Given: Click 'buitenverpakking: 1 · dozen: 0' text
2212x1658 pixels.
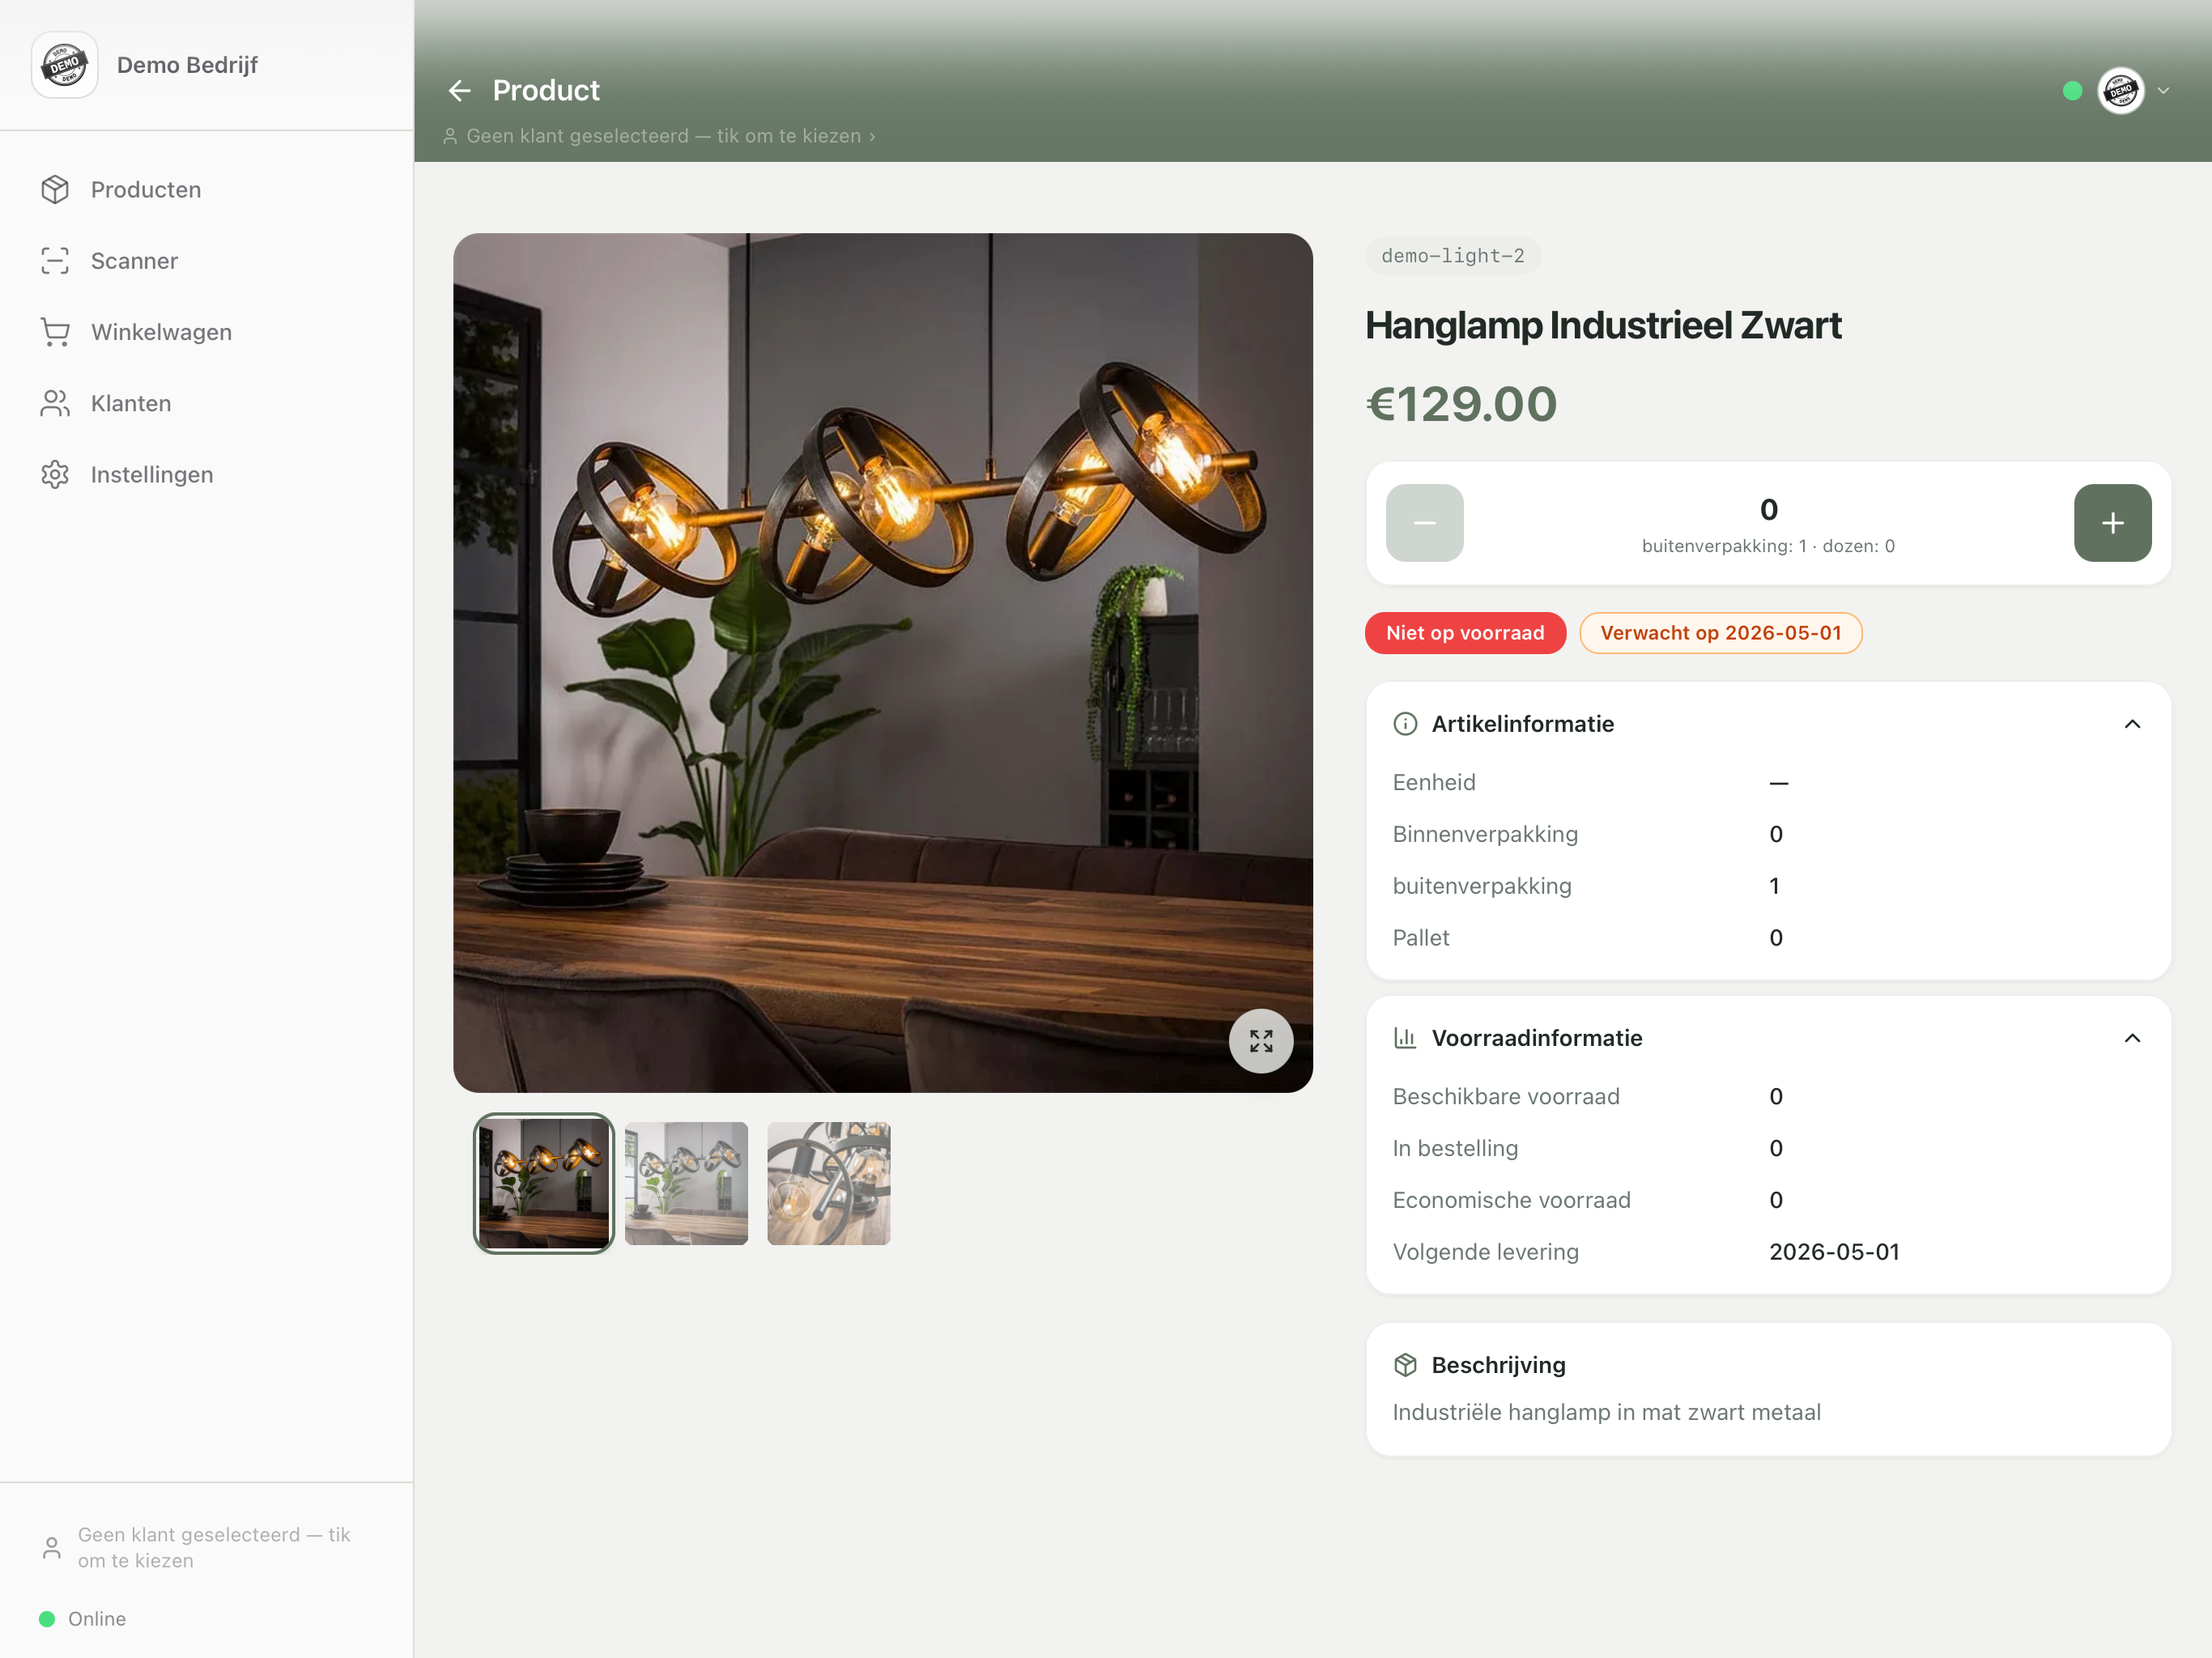Looking at the screenshot, I should (x=1768, y=546).
